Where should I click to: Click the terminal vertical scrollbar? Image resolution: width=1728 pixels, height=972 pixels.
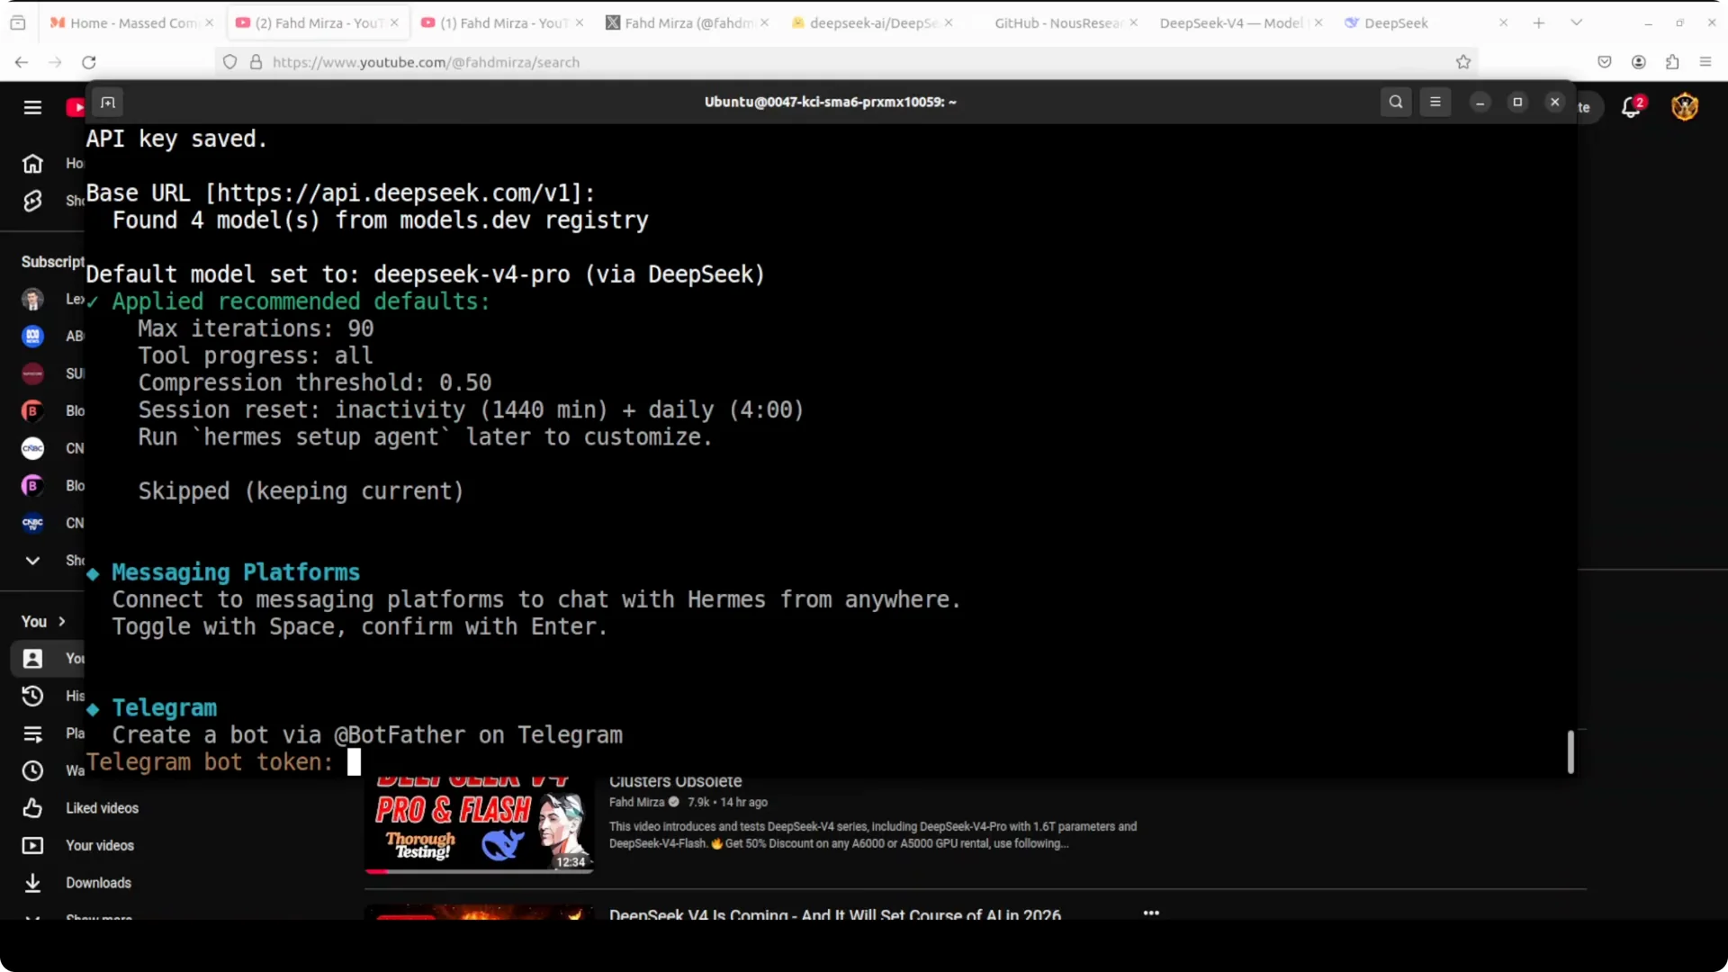click(1570, 751)
